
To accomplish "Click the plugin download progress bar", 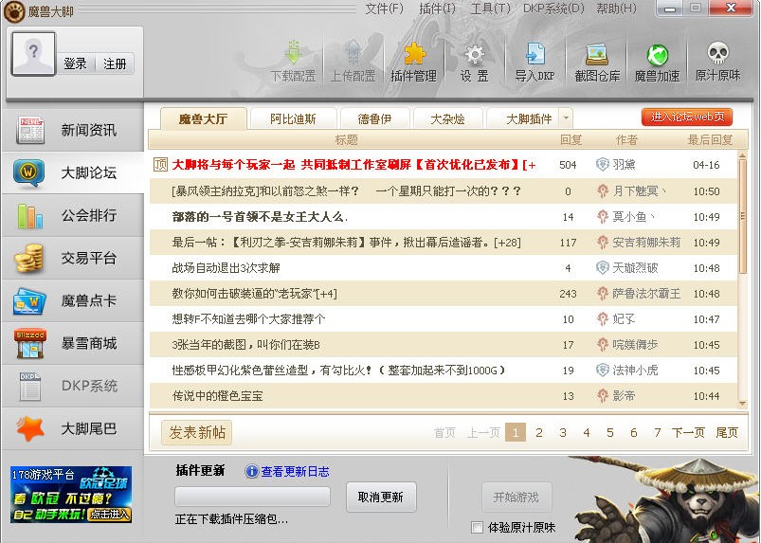I will [252, 497].
